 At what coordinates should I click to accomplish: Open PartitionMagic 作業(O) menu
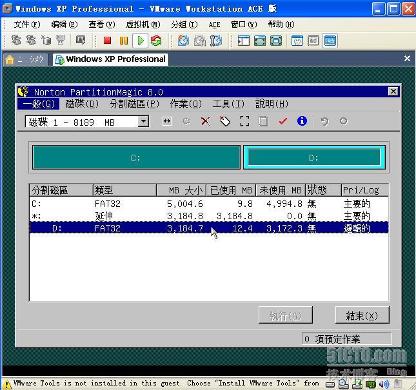pyautogui.click(x=186, y=104)
